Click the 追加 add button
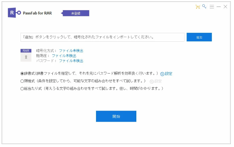 point(199,37)
